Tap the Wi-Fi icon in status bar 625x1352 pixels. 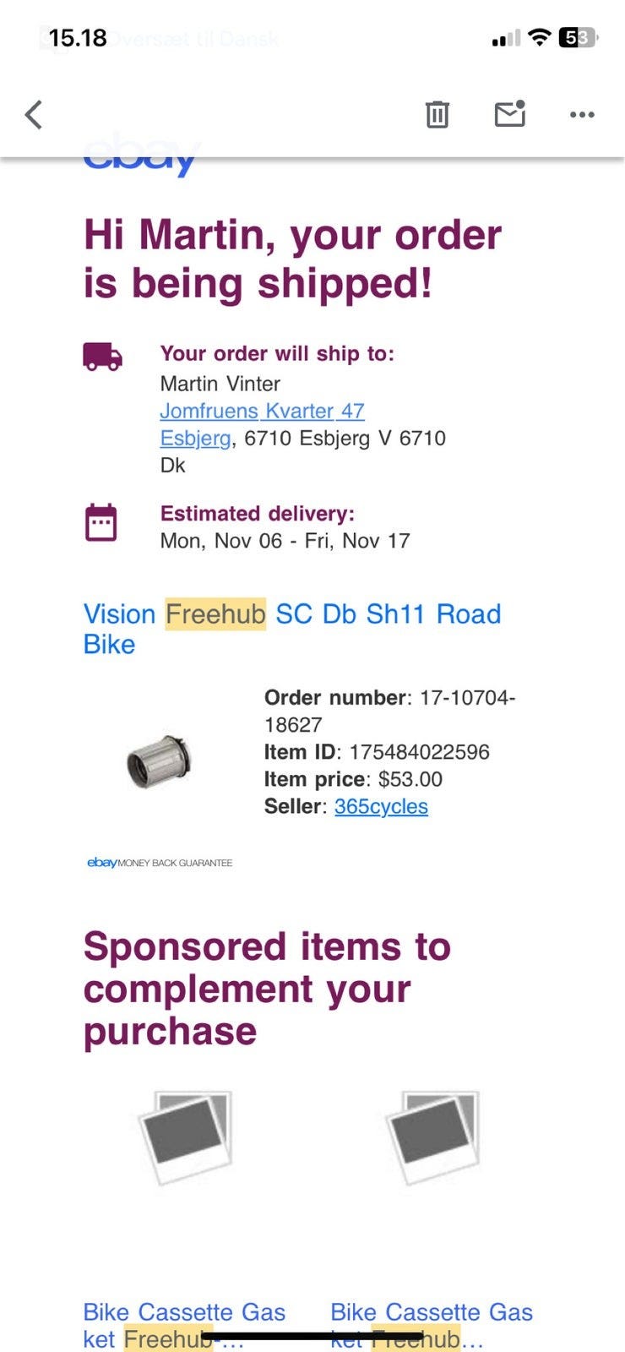[539, 38]
